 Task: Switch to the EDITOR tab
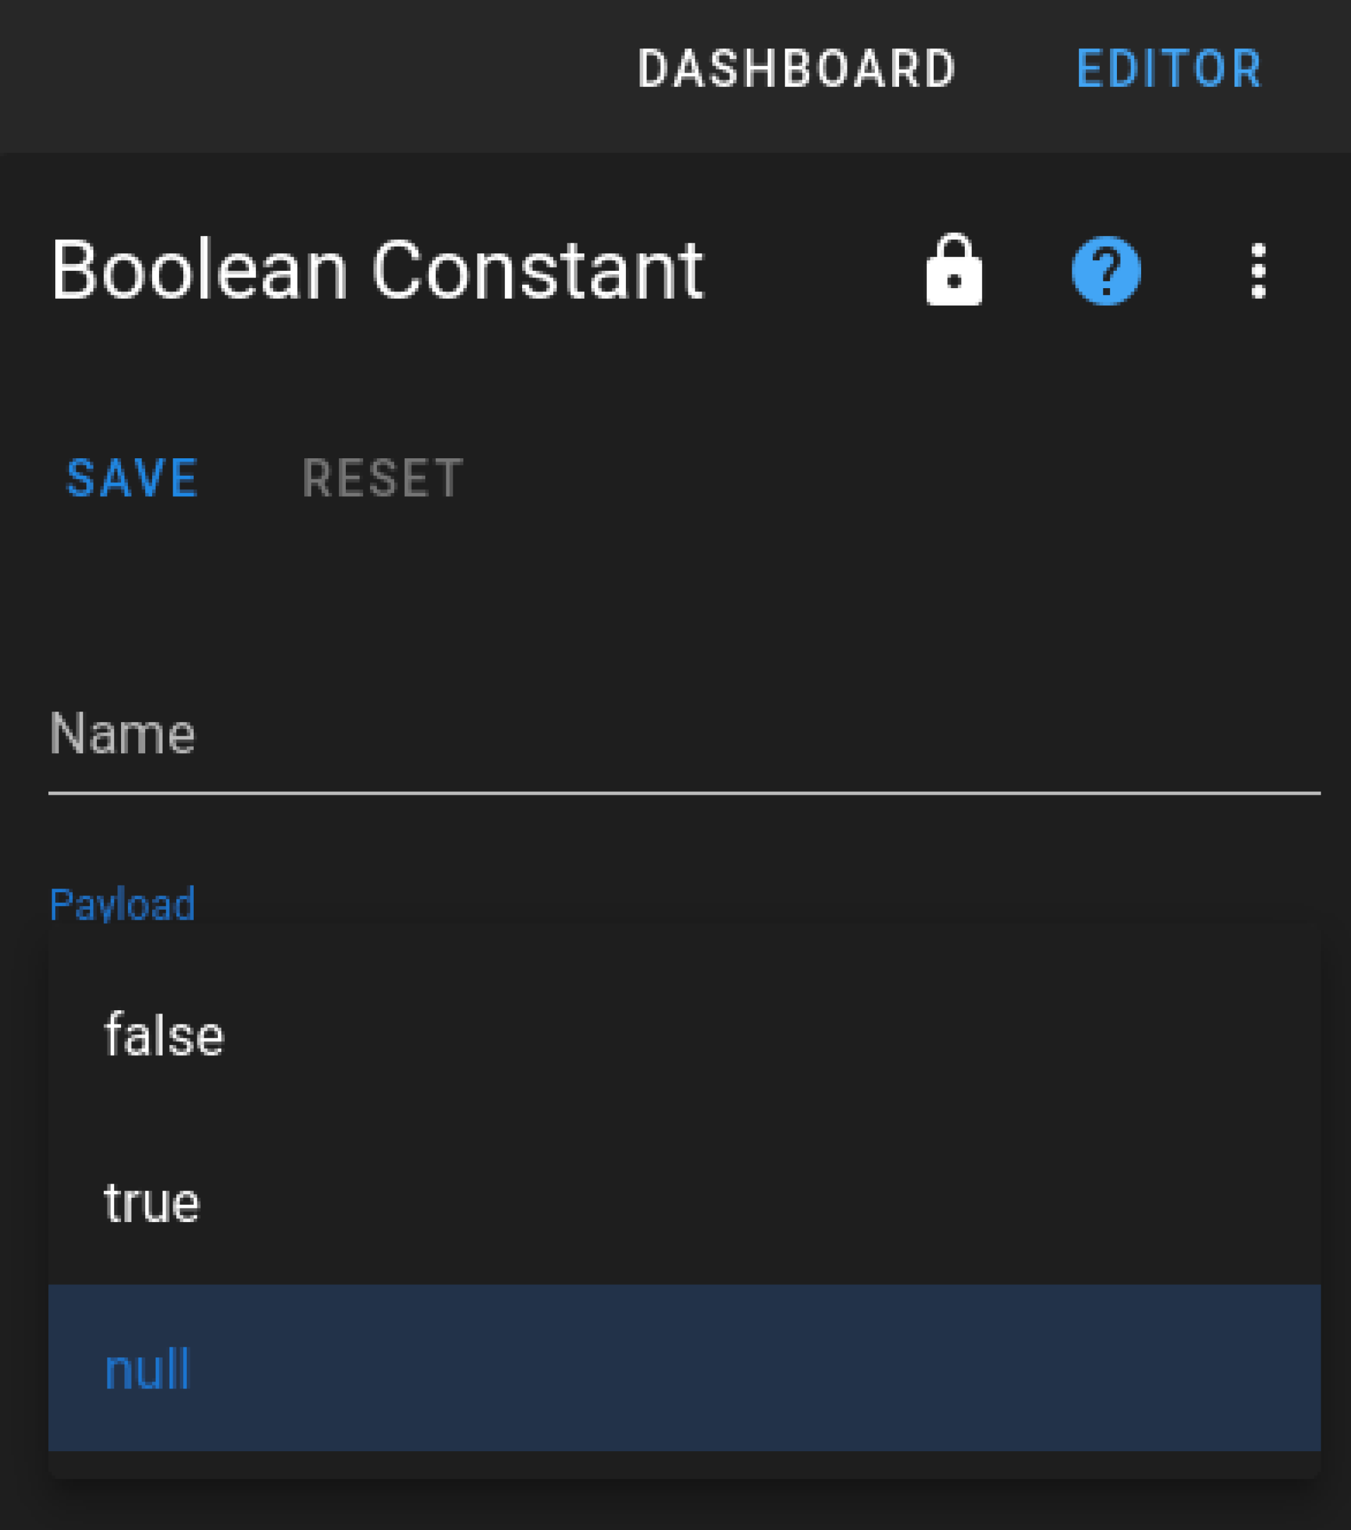point(1169,68)
